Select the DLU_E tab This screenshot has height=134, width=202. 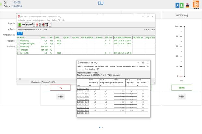20,33
